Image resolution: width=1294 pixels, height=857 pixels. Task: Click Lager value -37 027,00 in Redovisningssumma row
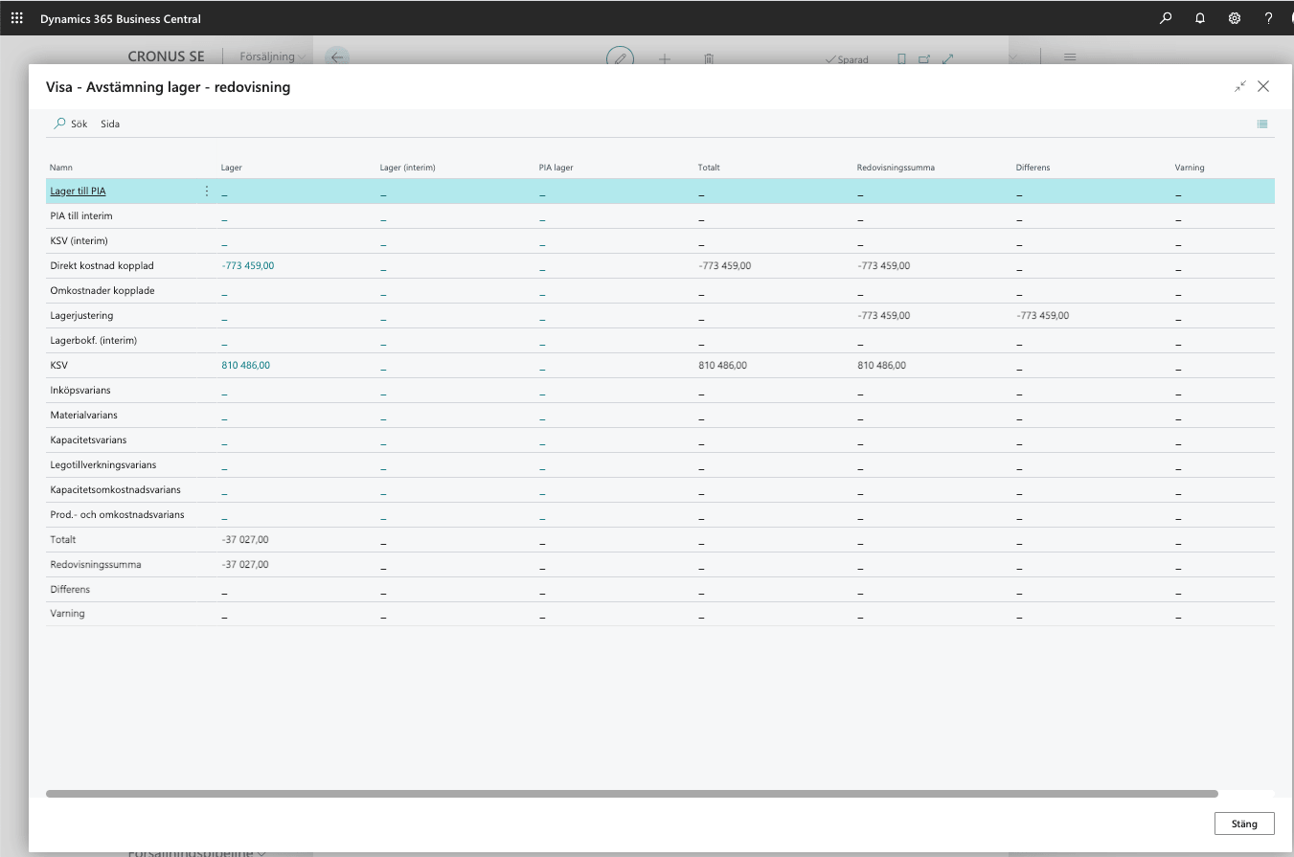244,564
